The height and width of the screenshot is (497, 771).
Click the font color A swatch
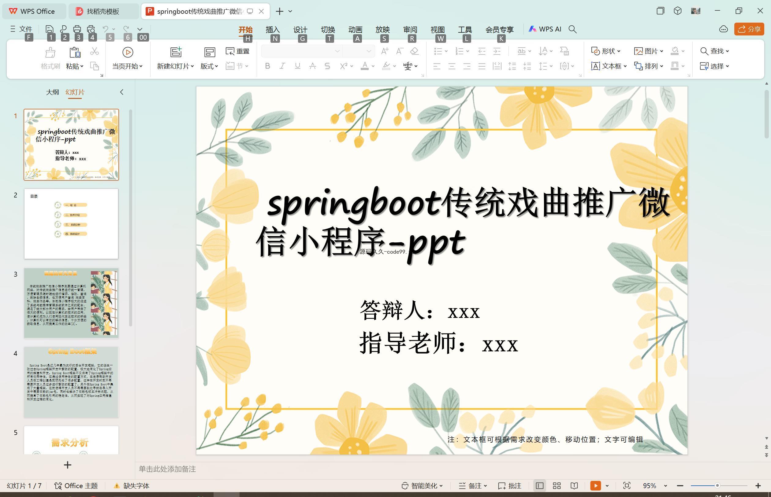364,66
